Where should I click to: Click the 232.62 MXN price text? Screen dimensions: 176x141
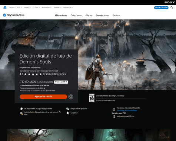[x=28, y=82]
